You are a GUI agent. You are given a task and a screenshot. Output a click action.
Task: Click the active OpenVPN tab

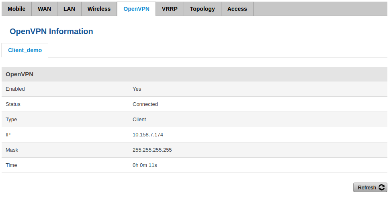point(136,9)
